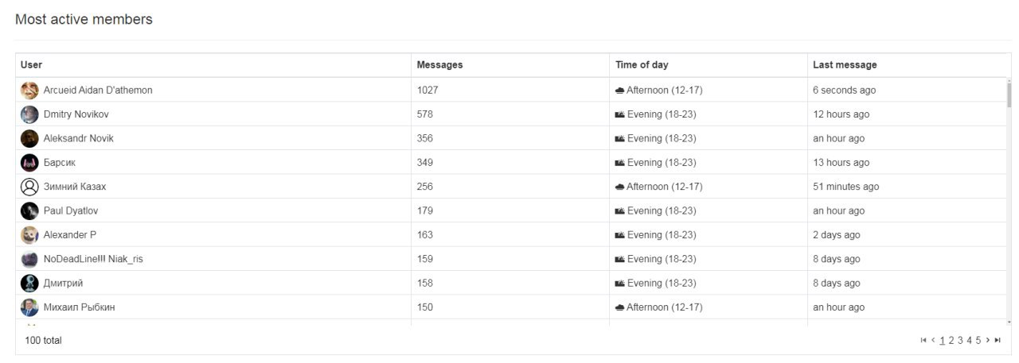Go to the next page arrow

tap(988, 340)
